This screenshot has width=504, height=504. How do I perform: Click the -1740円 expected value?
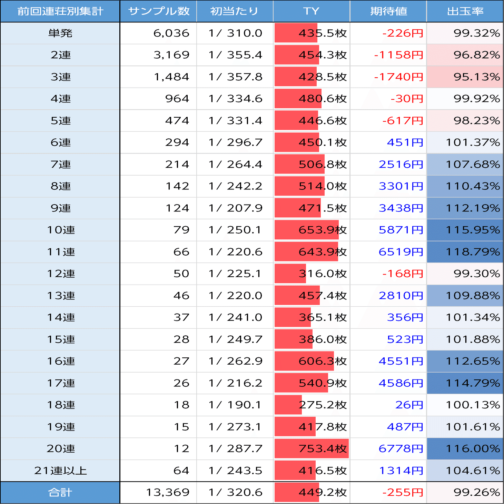point(388,77)
